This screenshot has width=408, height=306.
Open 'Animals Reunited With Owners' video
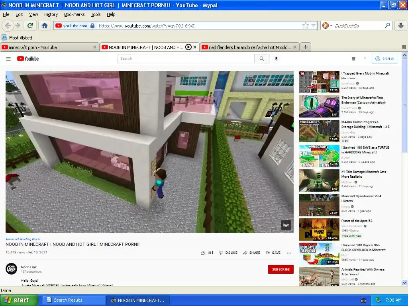363,272
